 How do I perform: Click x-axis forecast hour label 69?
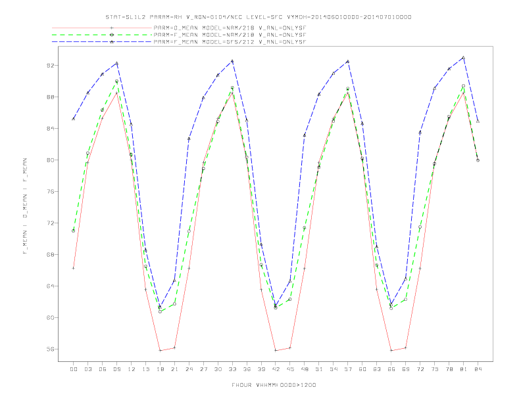point(406,369)
